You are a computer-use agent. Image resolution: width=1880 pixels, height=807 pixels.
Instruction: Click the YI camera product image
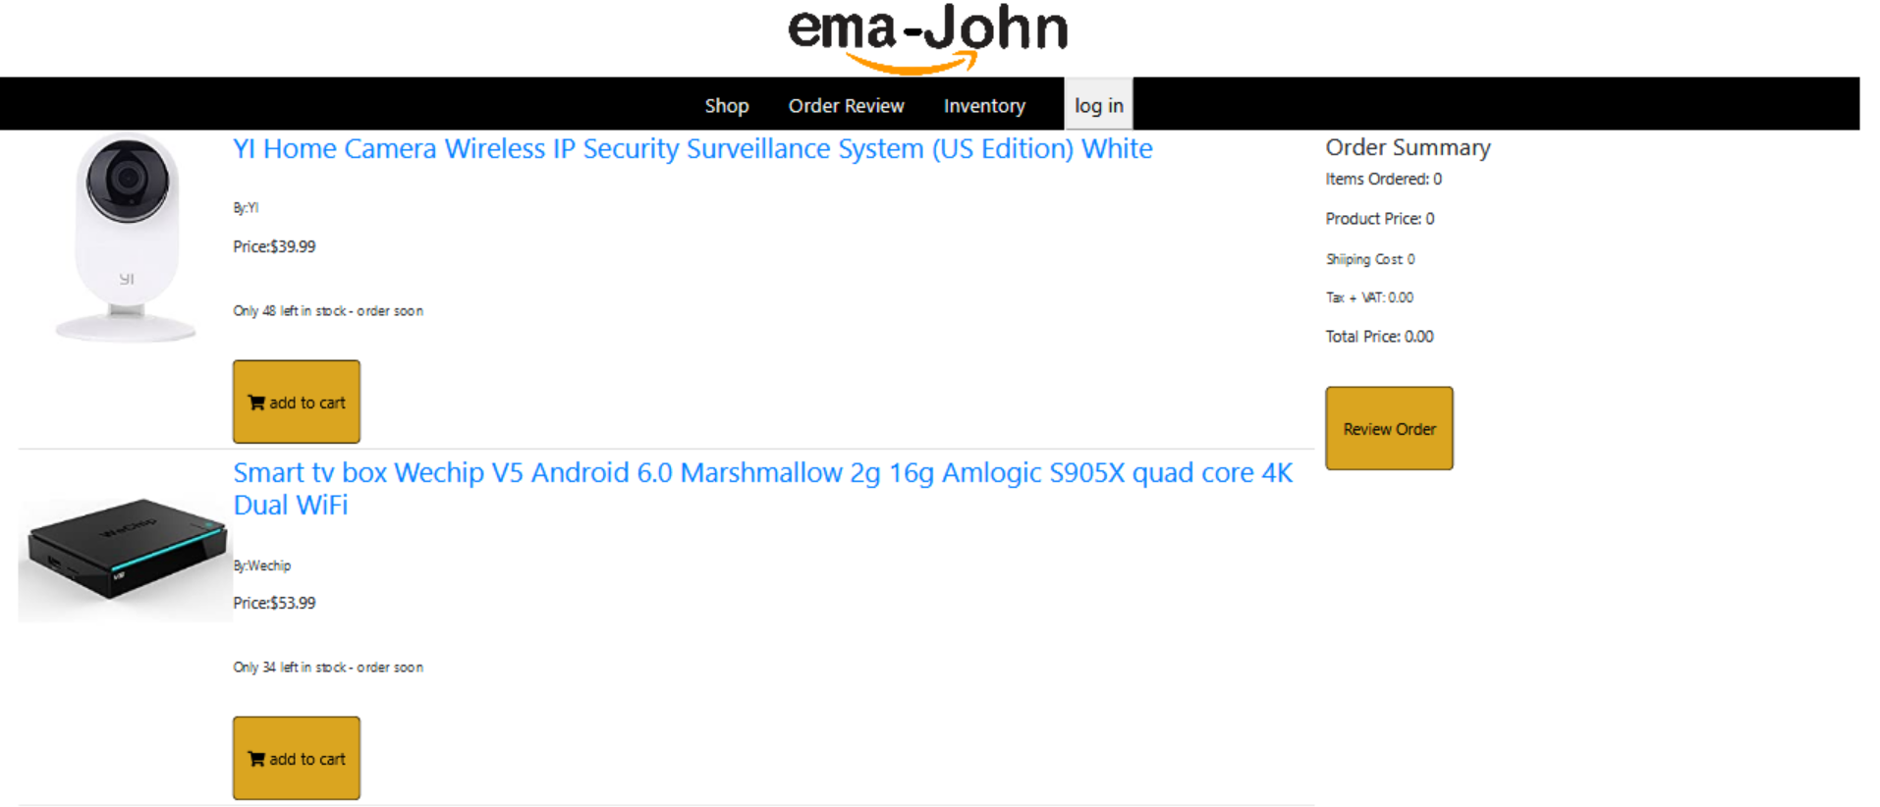click(x=126, y=238)
